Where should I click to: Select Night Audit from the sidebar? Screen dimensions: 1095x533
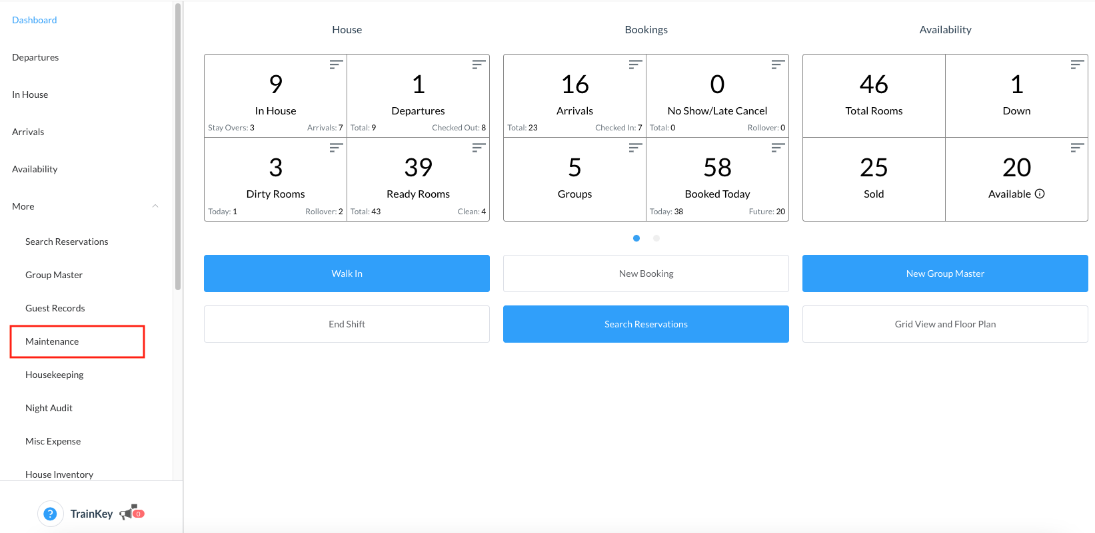(49, 408)
